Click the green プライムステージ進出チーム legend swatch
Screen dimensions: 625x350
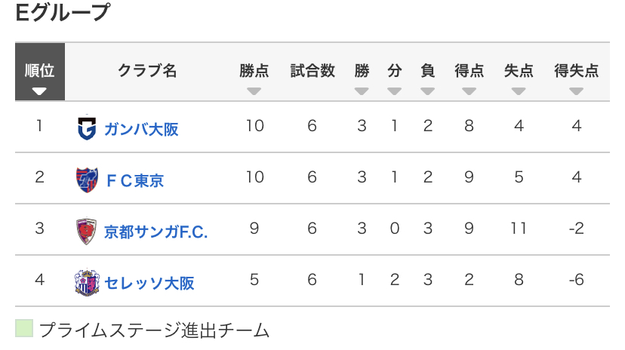(24, 329)
